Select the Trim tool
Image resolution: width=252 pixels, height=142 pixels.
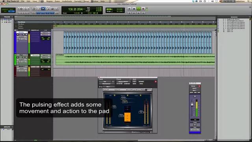[x=39, y=9]
